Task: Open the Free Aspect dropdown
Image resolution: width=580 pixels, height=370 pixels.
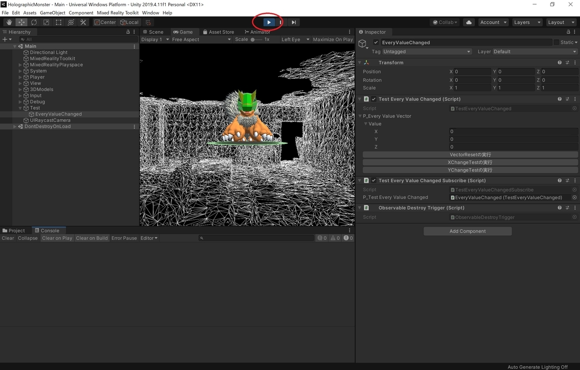Action: click(202, 40)
